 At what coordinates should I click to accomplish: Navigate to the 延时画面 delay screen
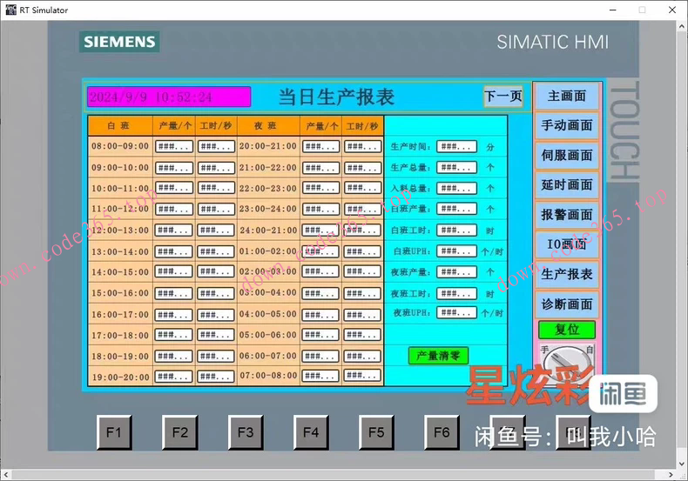567,184
